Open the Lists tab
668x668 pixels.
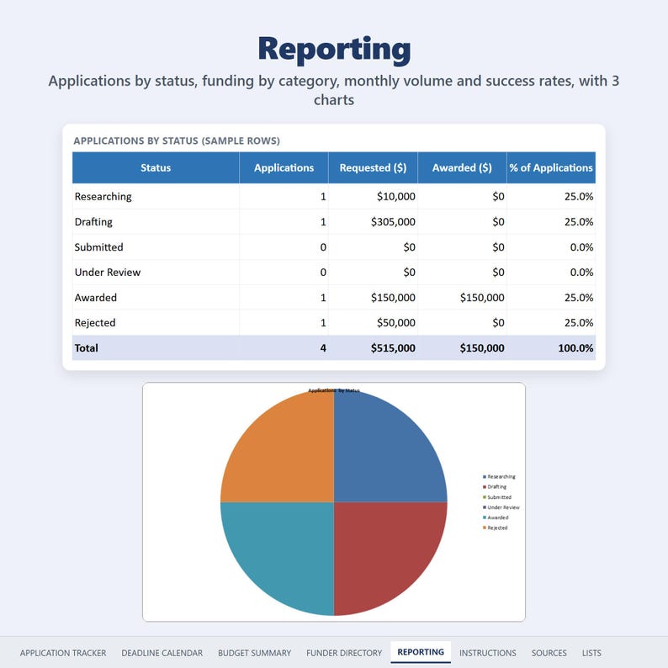(591, 653)
